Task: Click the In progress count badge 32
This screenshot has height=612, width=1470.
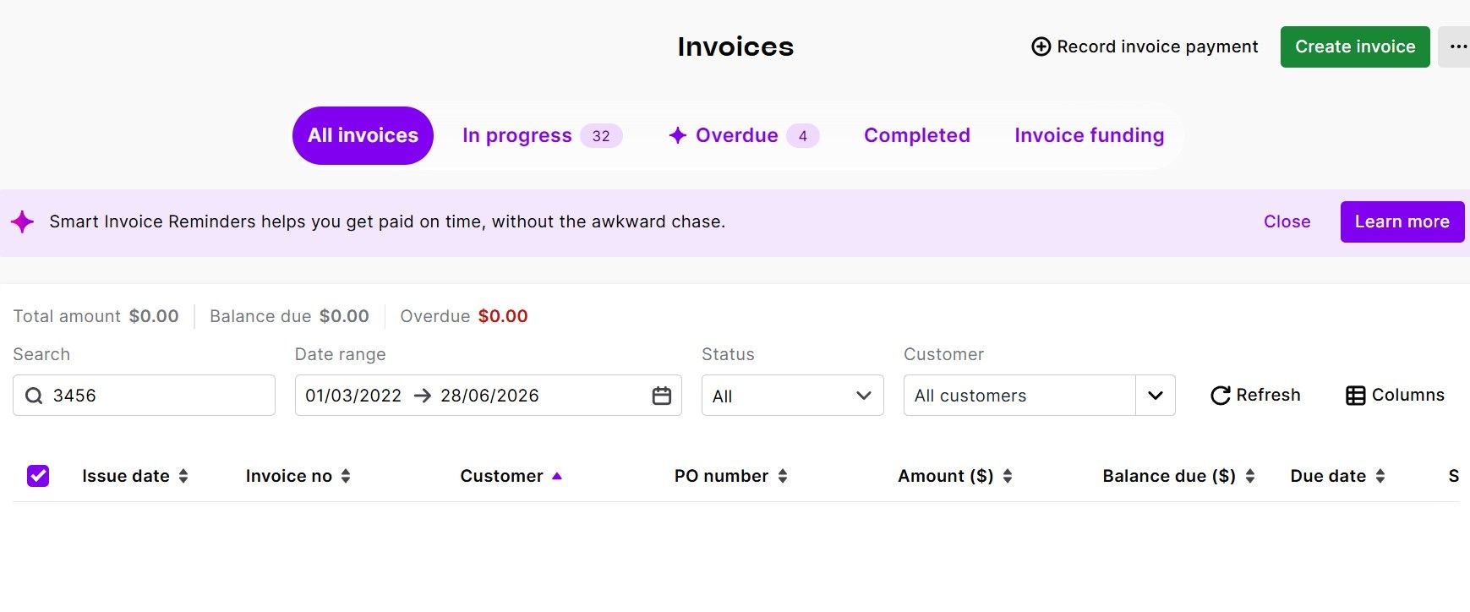Action: pyautogui.click(x=601, y=136)
